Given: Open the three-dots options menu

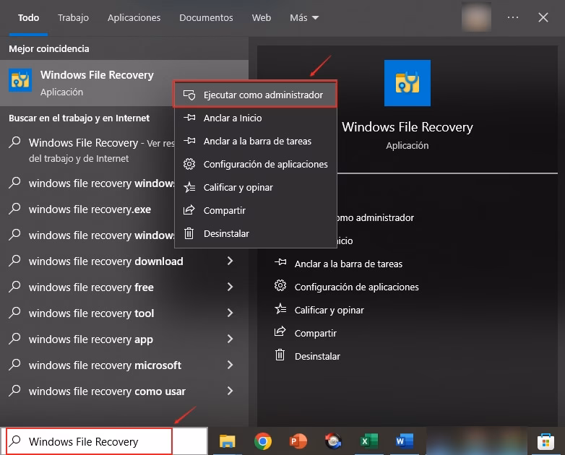Looking at the screenshot, I should [513, 17].
